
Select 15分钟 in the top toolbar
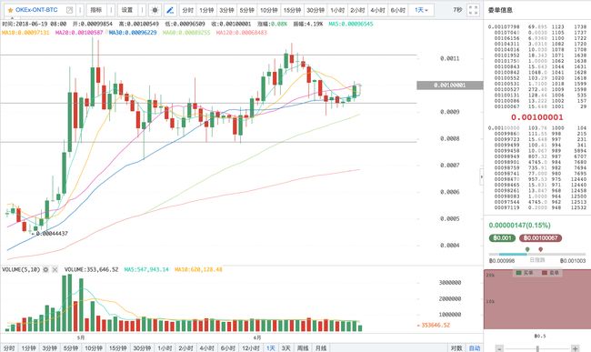click(x=293, y=10)
